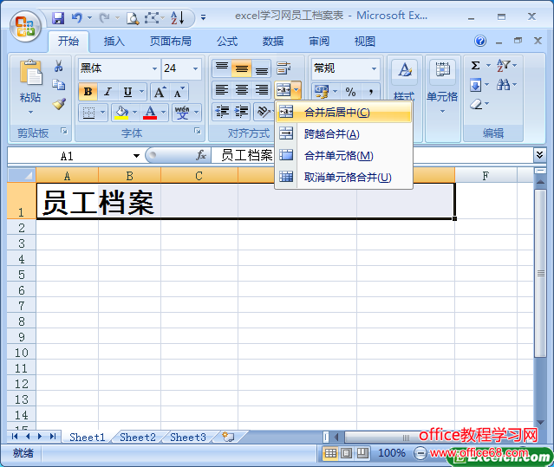
Task: Switch to the 插入 ribbon tab
Action: [114, 42]
